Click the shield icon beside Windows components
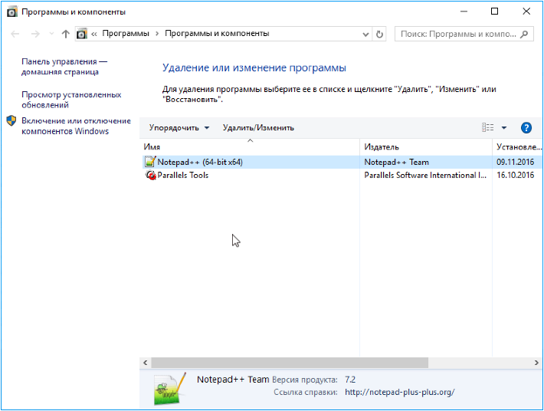The image size is (544, 411). [11, 121]
